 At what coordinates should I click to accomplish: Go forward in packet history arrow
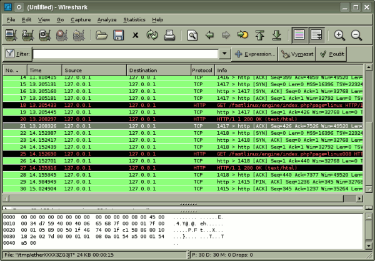pos(226,36)
